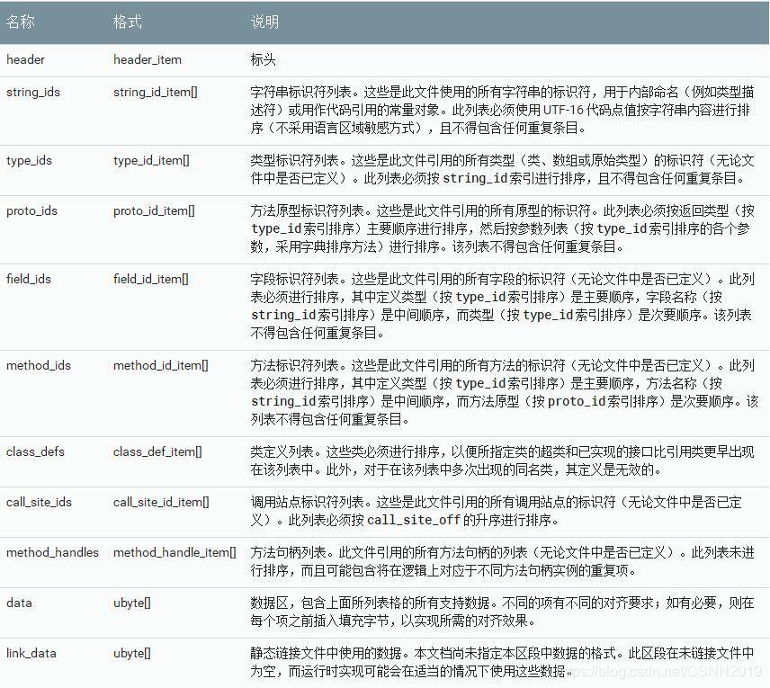Click the proto_id_item[] format cell
The width and height of the screenshot is (770, 688).
(154, 210)
